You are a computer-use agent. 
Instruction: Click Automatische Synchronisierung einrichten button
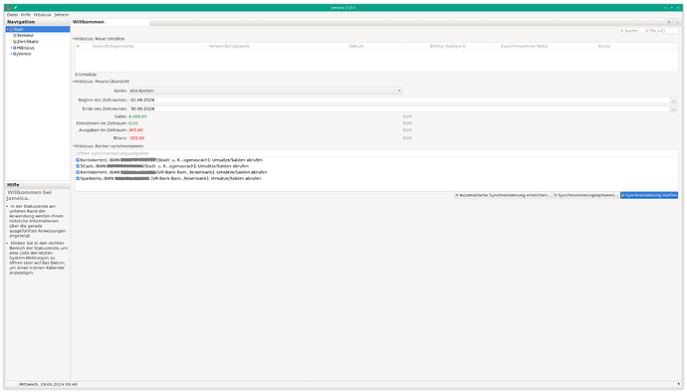click(503, 195)
